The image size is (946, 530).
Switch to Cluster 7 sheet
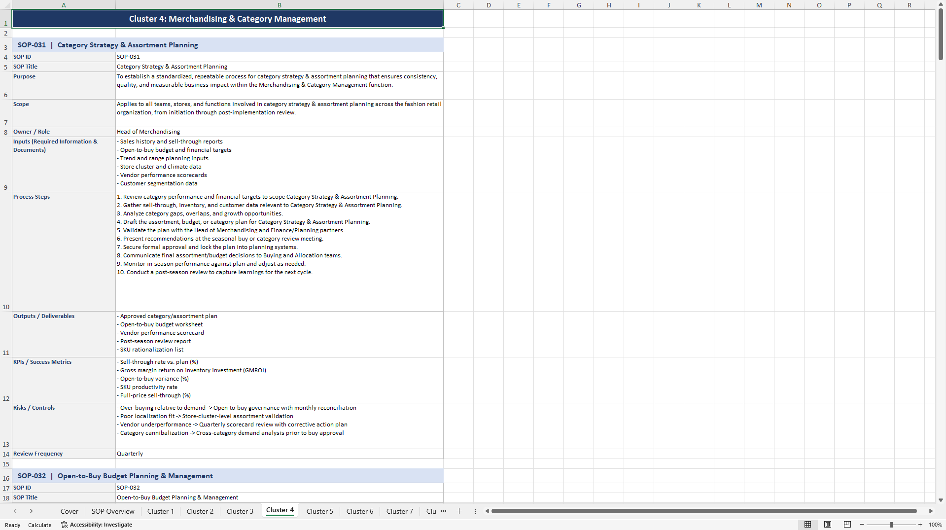(x=400, y=511)
